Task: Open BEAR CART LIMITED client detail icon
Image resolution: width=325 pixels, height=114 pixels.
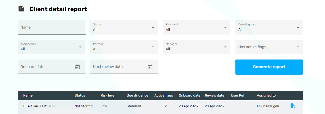Action: coord(293,106)
